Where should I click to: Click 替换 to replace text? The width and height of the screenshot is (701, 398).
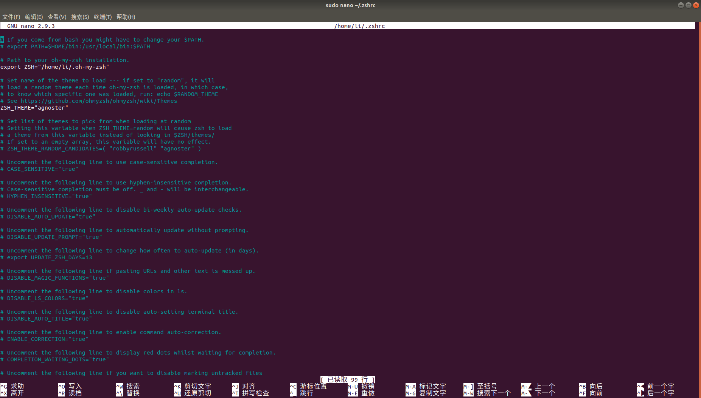coord(132,393)
